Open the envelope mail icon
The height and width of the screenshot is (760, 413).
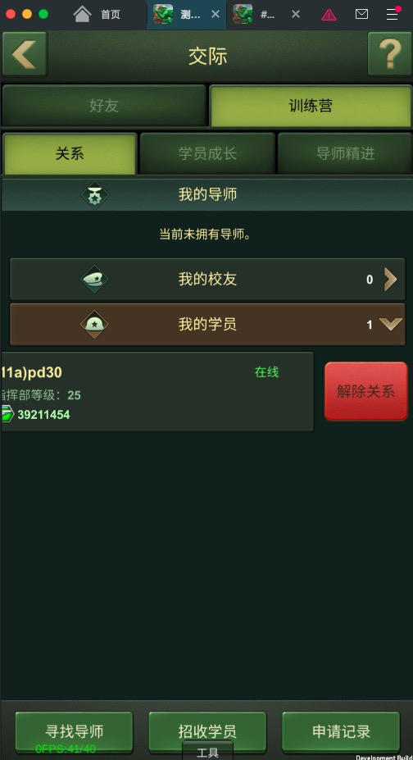tap(361, 14)
